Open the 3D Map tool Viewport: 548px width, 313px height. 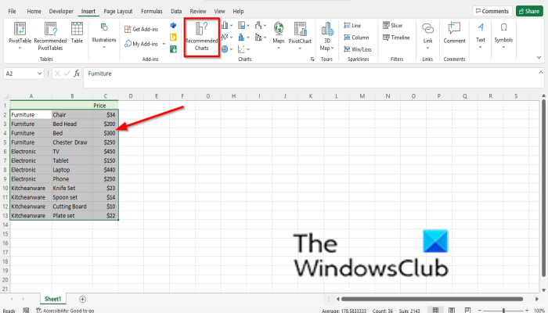point(327,36)
